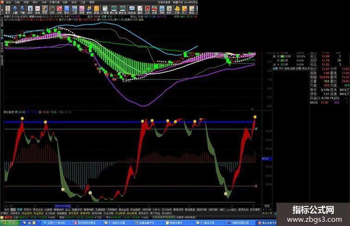Click the 现价 current price value 11.87
350x226 pixels.
point(326,69)
